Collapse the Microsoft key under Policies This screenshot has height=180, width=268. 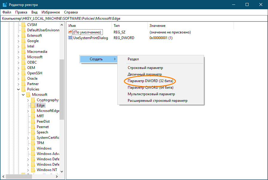pos(23,95)
